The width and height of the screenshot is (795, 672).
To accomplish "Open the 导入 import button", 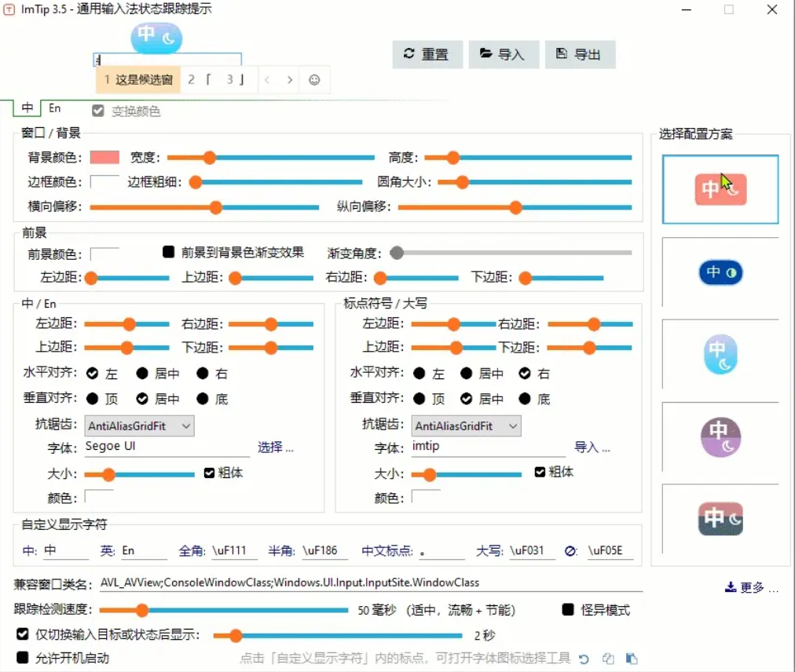I will pyautogui.click(x=503, y=54).
